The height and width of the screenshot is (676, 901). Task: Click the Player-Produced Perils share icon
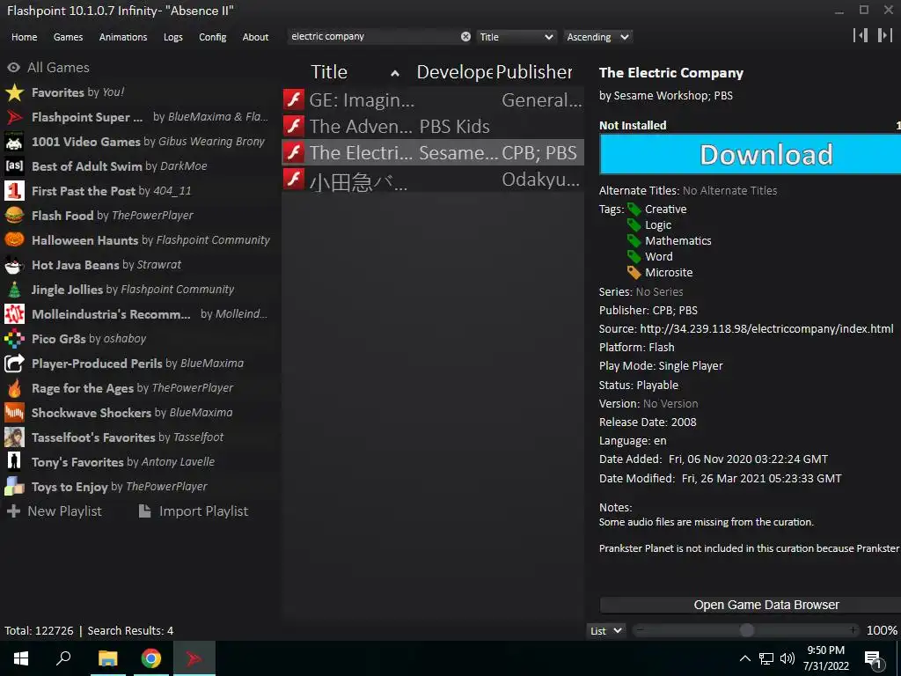click(x=14, y=364)
